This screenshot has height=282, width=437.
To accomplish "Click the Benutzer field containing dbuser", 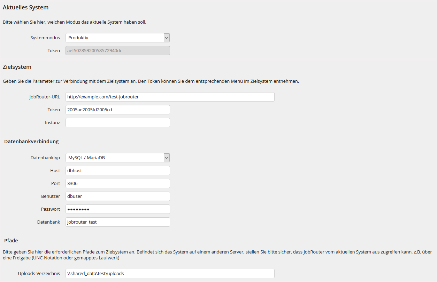I will click(x=117, y=196).
